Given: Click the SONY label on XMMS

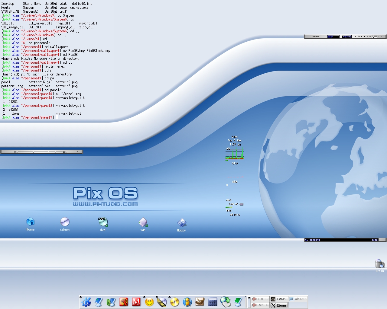Looking at the screenshot, I should (316, 37).
